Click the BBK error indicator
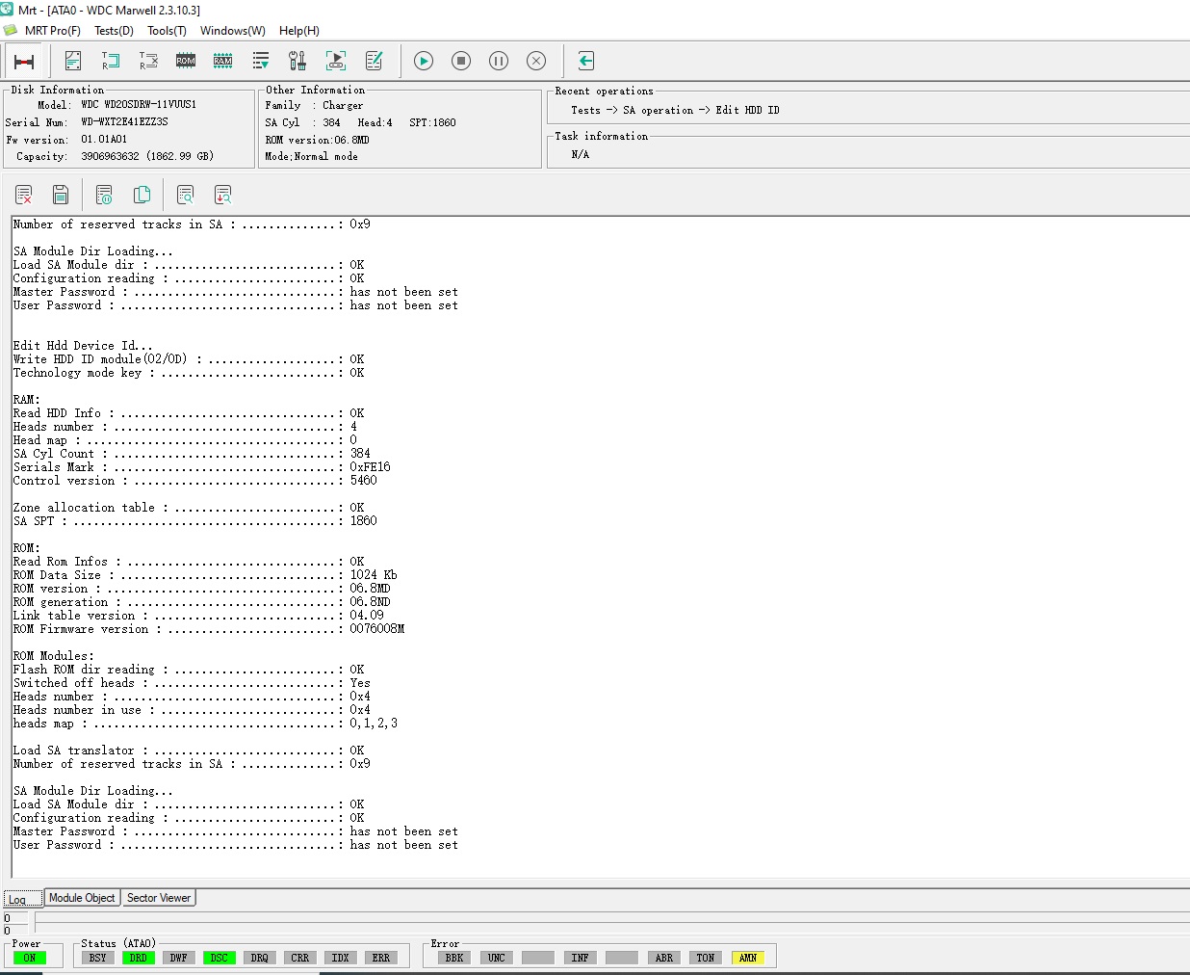This screenshot has height=975, width=1190. [x=454, y=958]
